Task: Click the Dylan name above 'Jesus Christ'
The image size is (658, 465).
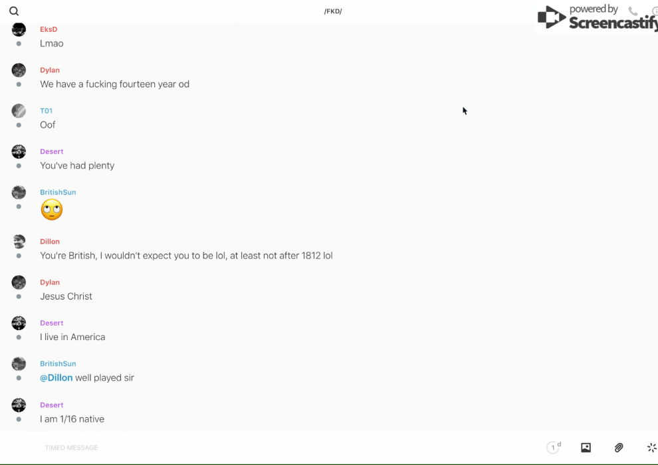Action: [x=50, y=282]
